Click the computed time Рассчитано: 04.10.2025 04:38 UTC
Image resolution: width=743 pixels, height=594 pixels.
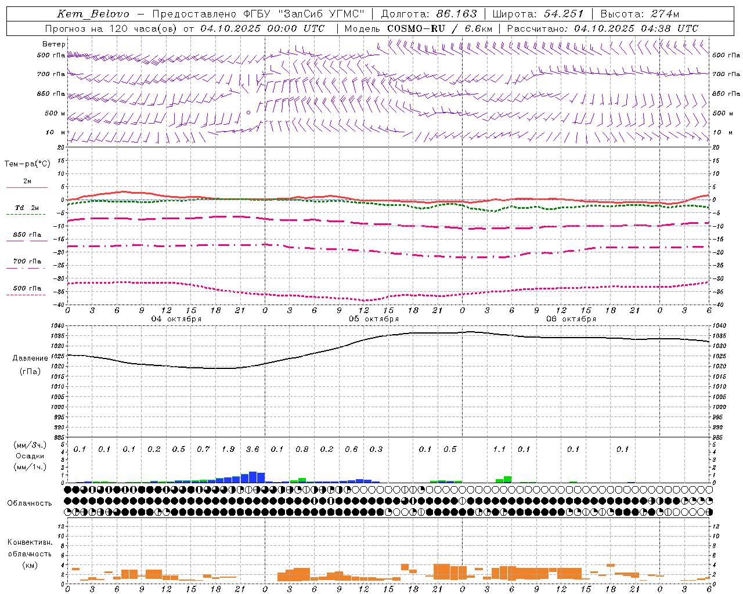pyautogui.click(x=603, y=28)
